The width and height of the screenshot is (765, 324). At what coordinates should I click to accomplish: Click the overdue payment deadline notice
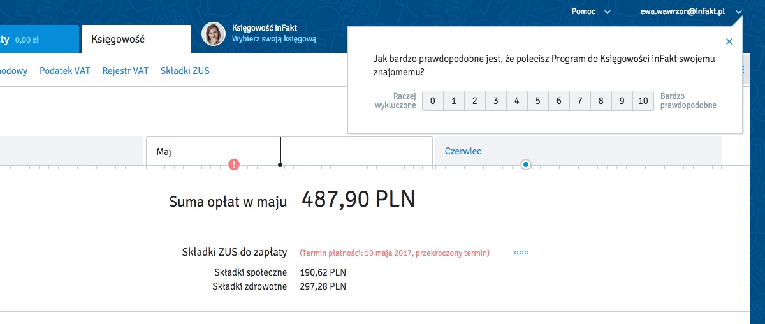[395, 253]
